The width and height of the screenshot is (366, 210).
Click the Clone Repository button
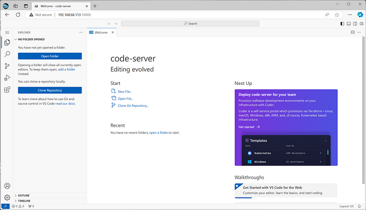[x=50, y=90]
